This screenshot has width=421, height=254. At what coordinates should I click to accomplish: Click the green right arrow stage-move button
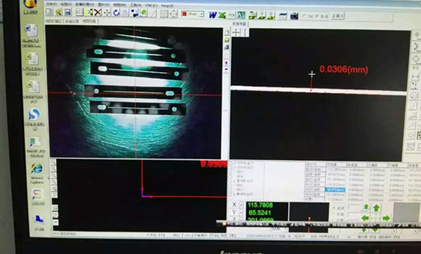[x=387, y=218]
